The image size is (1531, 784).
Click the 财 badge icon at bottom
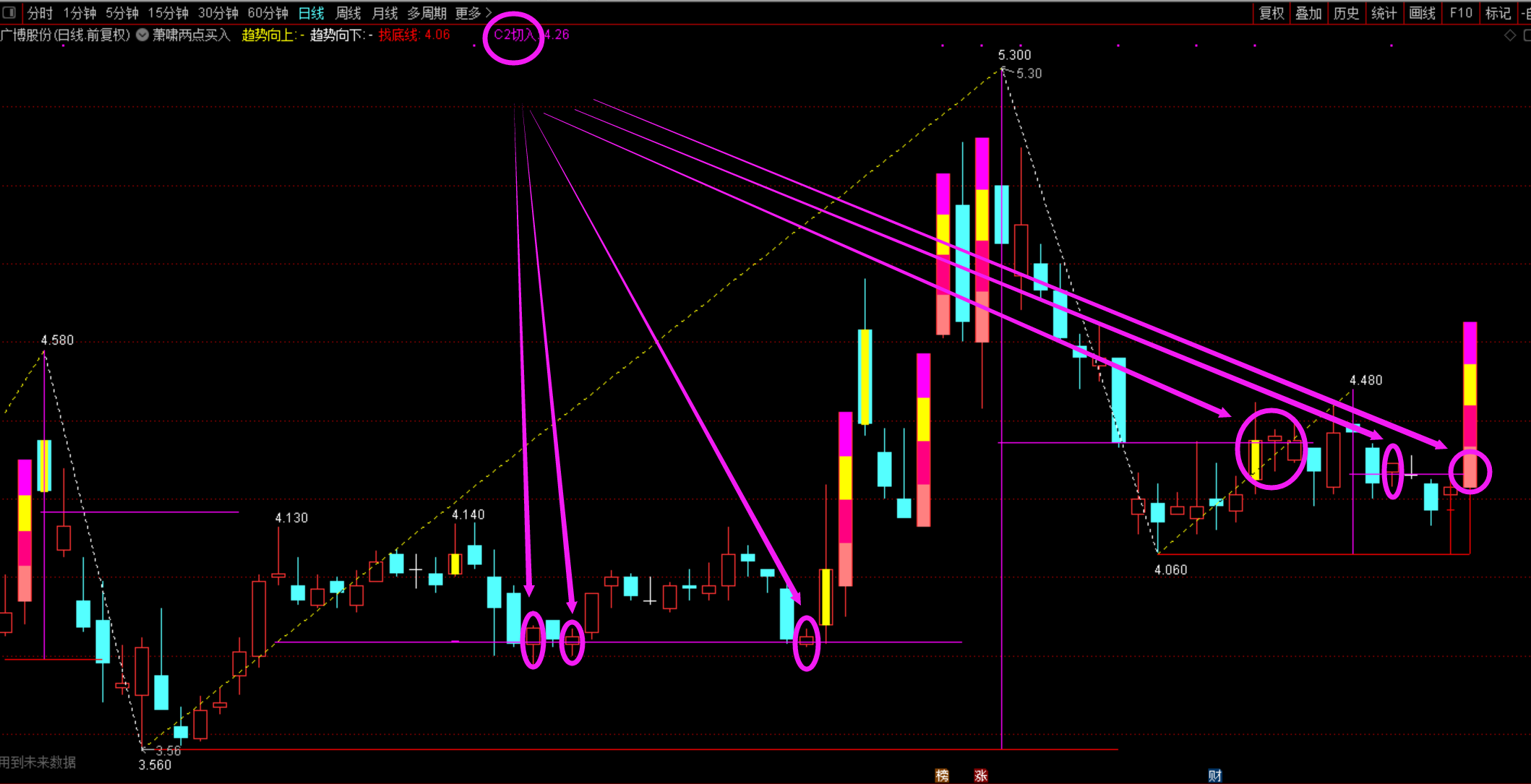click(x=1214, y=775)
